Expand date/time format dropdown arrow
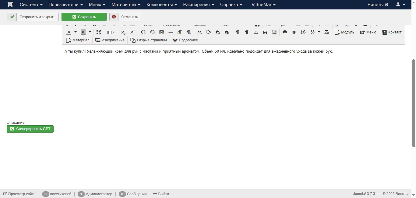 (319, 32)
